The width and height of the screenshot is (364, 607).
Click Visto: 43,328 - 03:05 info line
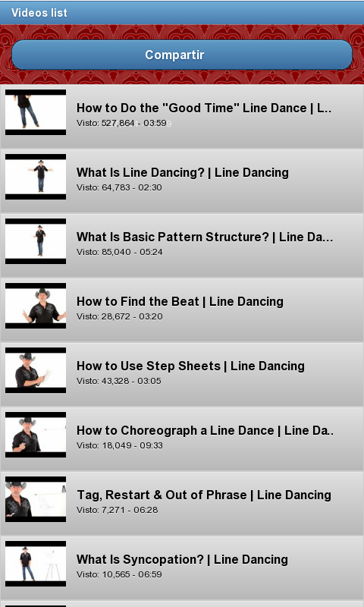click(x=119, y=381)
